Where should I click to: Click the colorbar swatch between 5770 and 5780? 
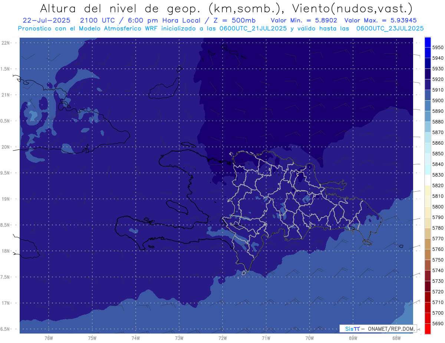pos(427,233)
